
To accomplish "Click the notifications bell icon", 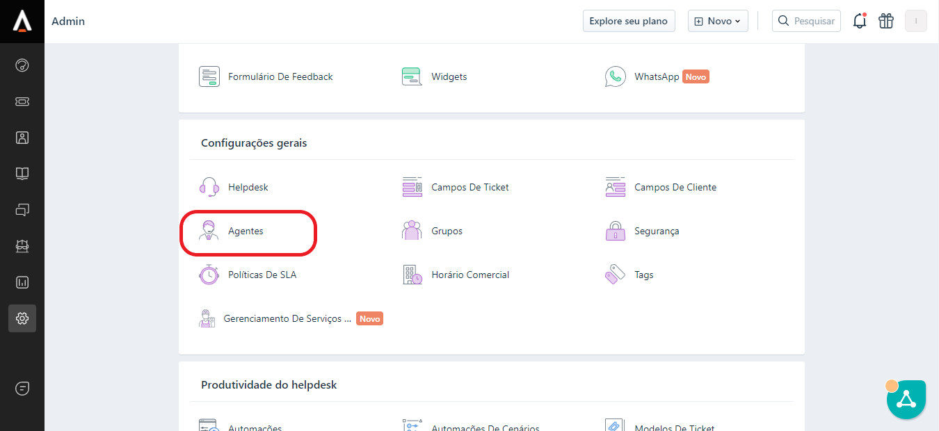I will [860, 21].
